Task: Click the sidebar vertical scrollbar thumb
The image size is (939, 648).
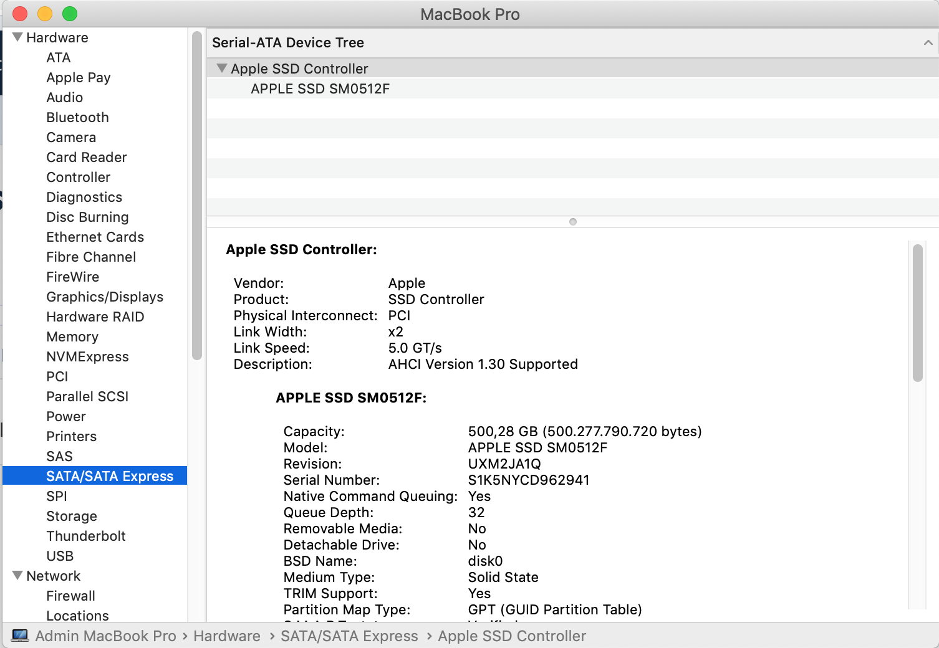Action: coord(197,196)
